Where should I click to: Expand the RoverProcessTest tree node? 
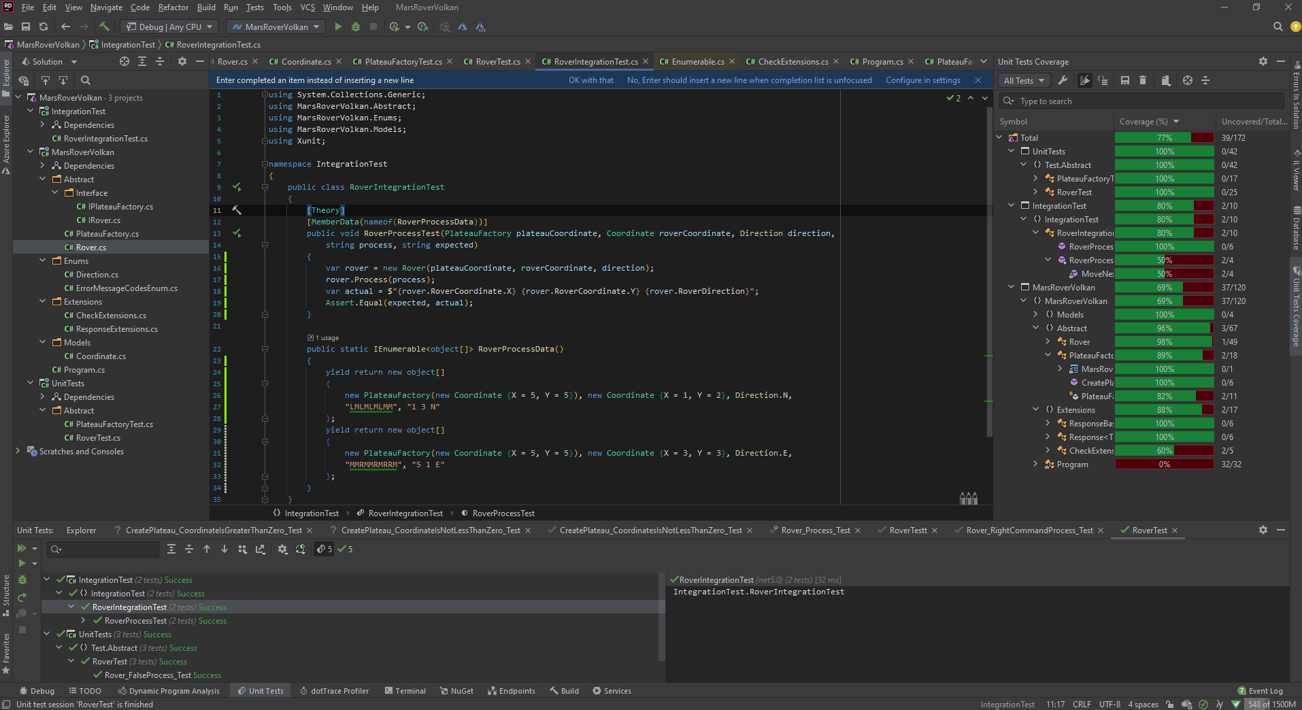point(83,620)
